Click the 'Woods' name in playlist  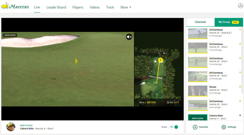213,87
